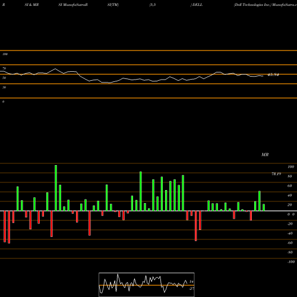Click the MR axis label 40
The height and width of the screenshot is (297, 297).
click(x=290, y=195)
